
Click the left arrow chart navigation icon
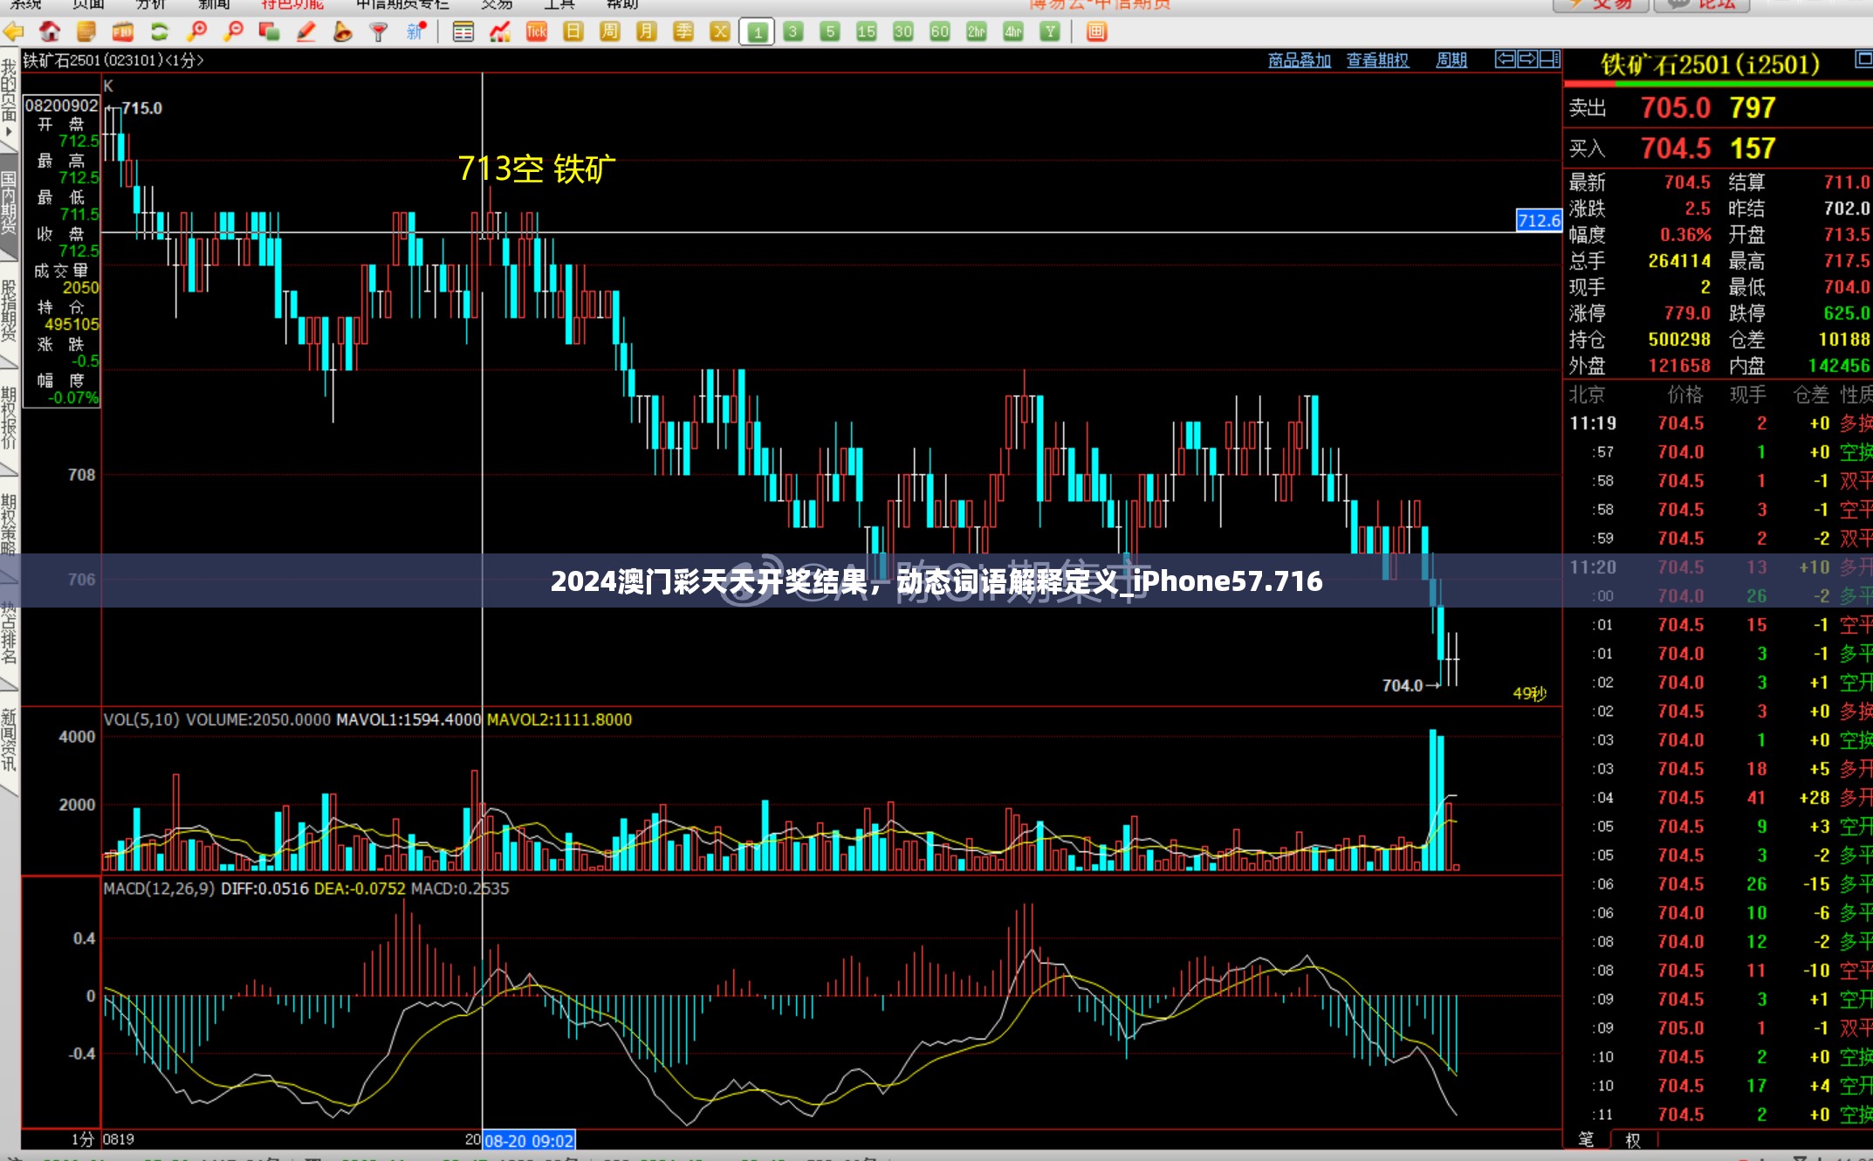[x=1506, y=59]
